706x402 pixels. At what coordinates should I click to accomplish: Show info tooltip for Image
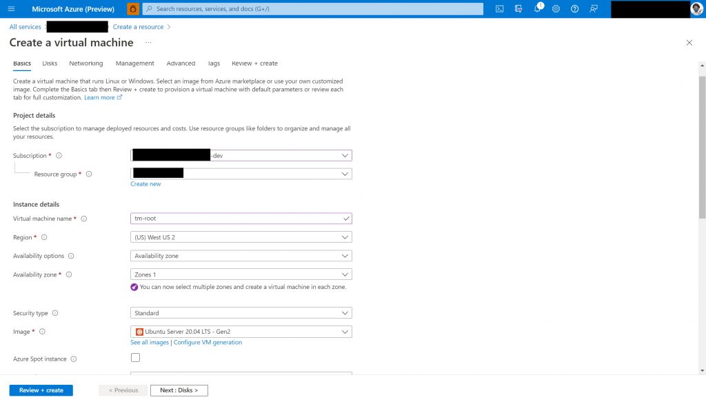click(x=42, y=332)
